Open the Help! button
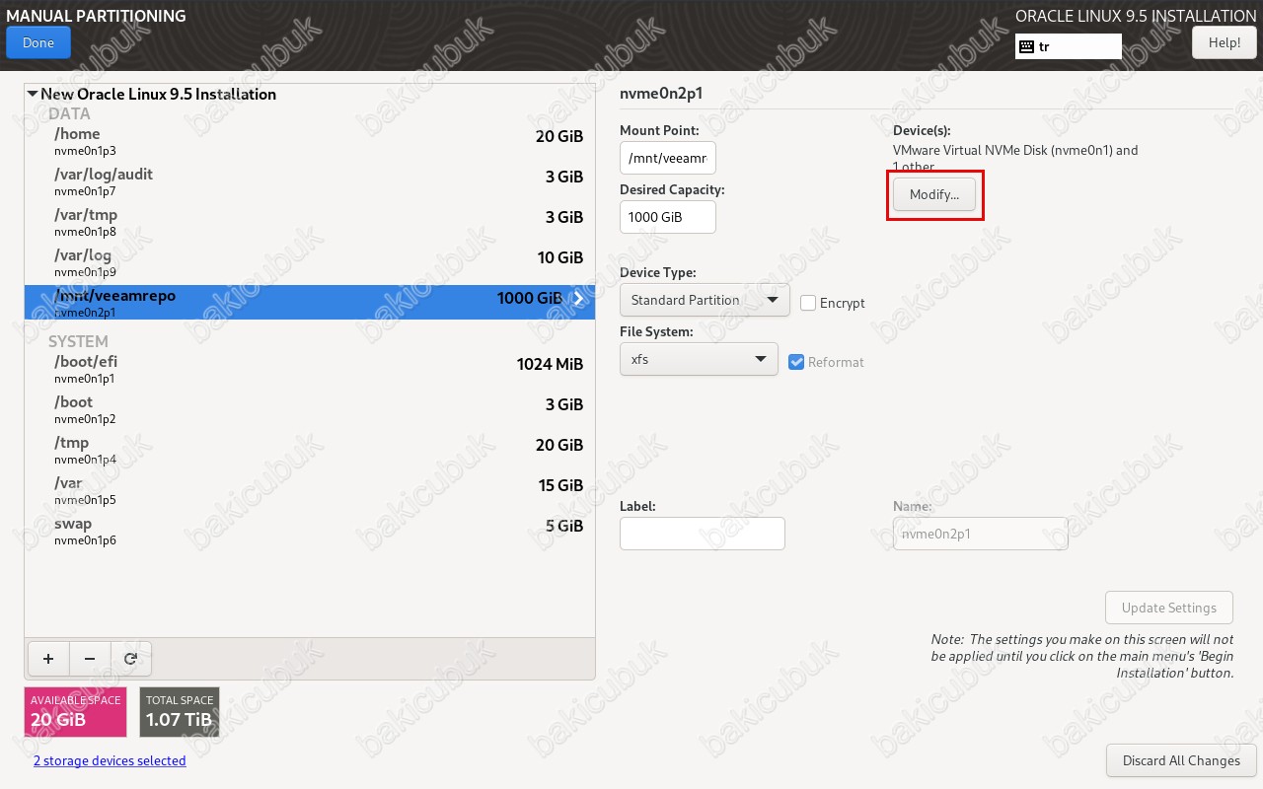1263x789 pixels. (1224, 42)
